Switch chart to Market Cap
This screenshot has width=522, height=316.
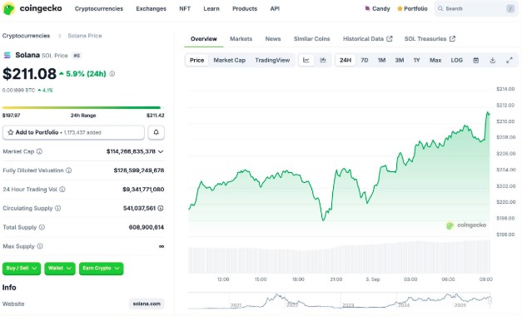tap(230, 60)
